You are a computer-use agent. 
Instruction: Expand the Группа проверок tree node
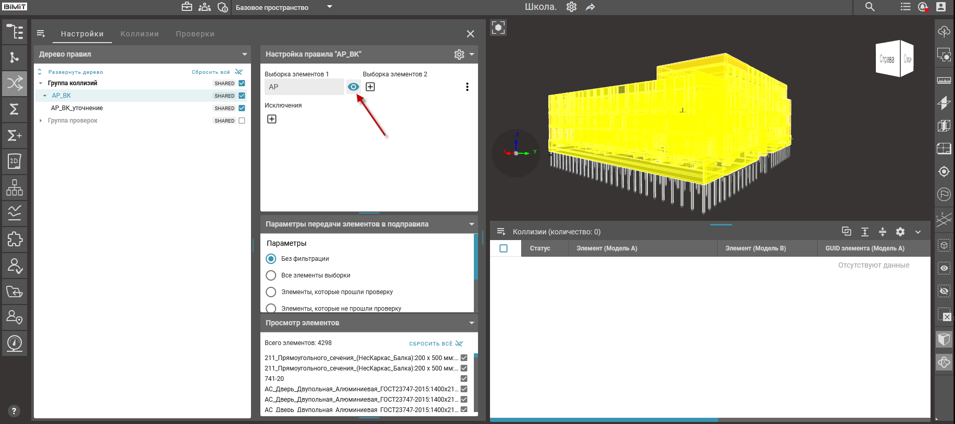[x=41, y=121]
